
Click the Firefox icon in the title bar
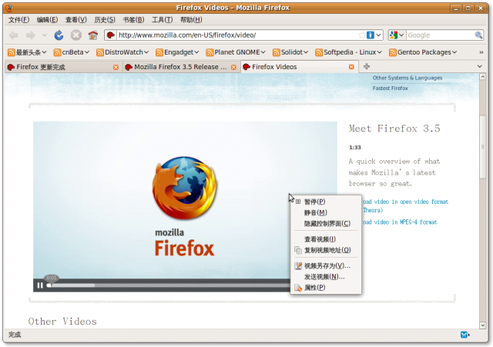[x=9, y=8]
